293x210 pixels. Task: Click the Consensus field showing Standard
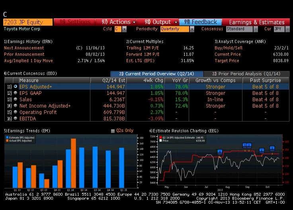[x=239, y=29]
